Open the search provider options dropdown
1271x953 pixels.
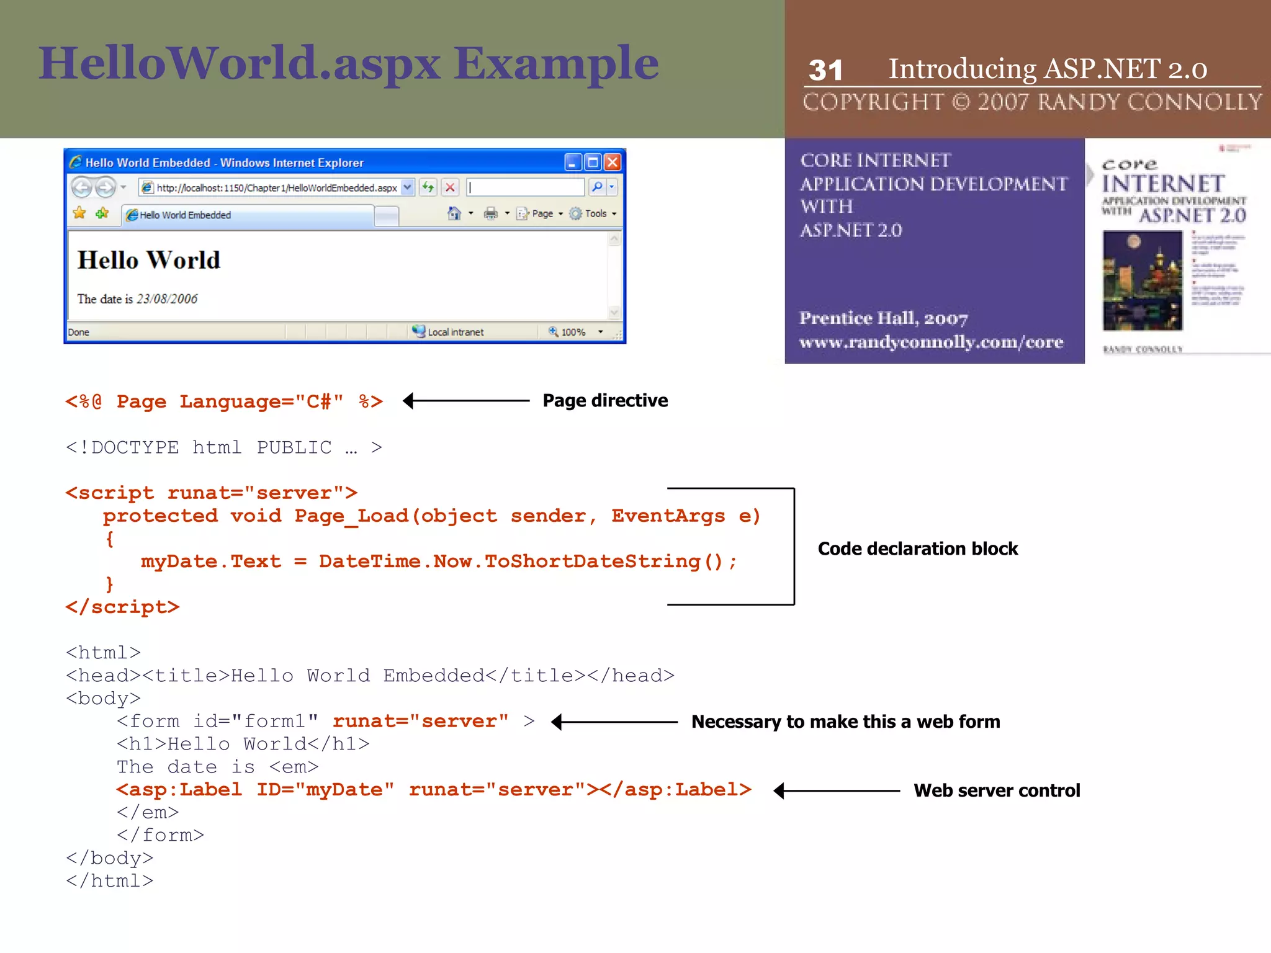(612, 187)
